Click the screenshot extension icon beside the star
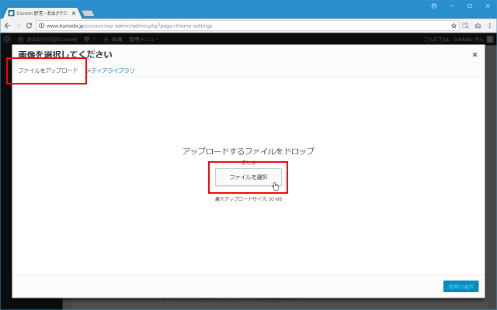The image size is (497, 310). 465,26
